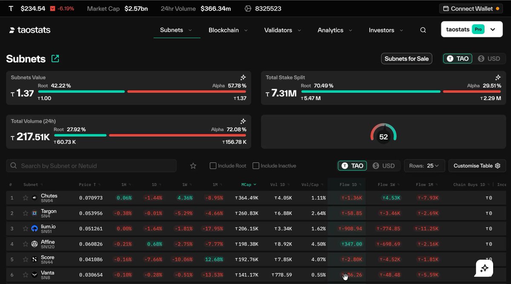
Task: Click the block number cube icon
Action: 248,9
